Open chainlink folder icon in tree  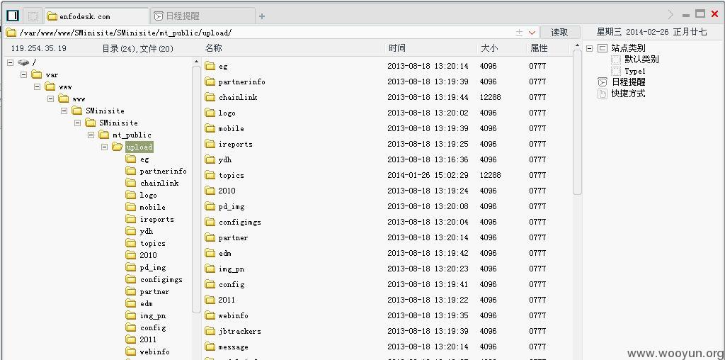131,183
